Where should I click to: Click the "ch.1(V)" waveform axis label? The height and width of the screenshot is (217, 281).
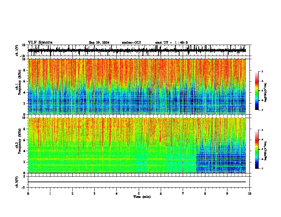(17, 50)
